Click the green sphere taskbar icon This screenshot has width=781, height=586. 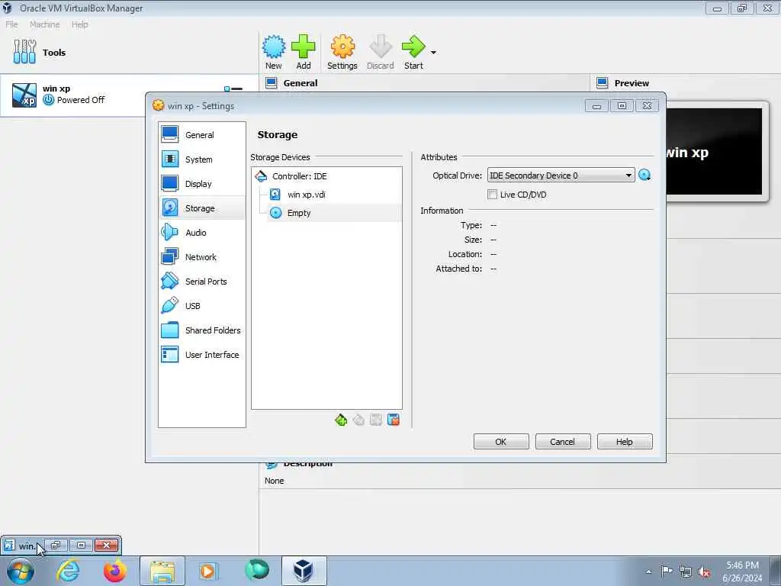click(x=257, y=571)
